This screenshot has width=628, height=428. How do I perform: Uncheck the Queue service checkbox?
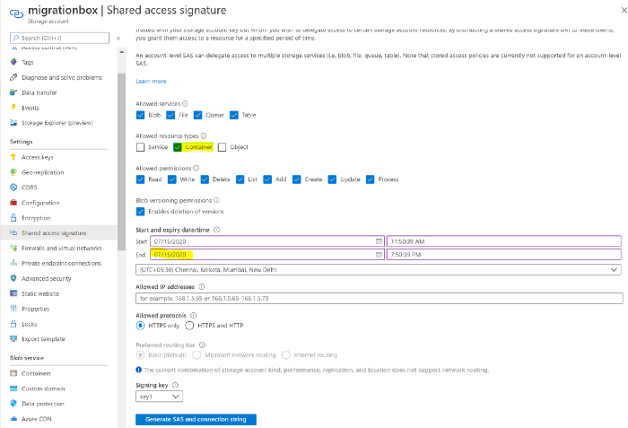198,115
